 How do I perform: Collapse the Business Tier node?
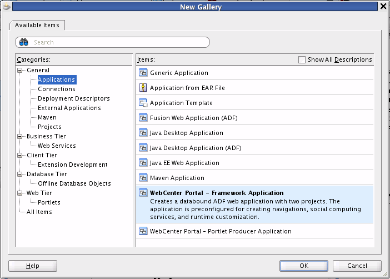19,136
